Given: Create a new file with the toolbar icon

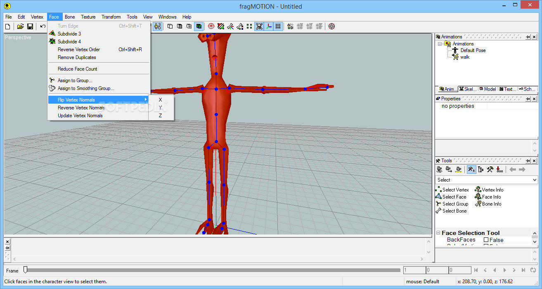Looking at the screenshot, I should [x=7, y=26].
